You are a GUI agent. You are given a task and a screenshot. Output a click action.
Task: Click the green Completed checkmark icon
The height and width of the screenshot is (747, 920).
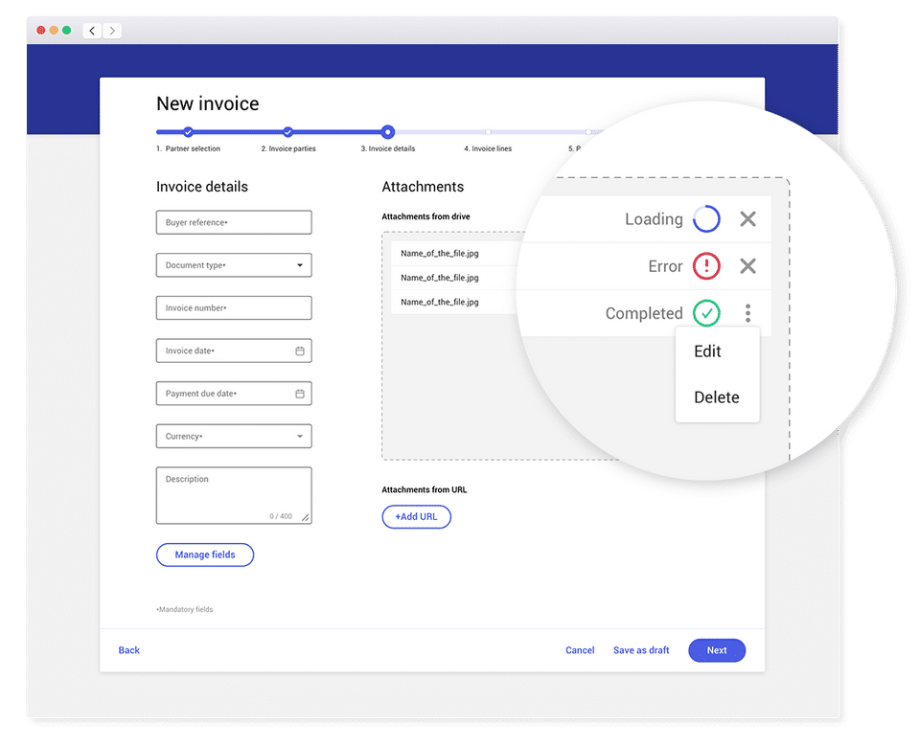coord(706,313)
